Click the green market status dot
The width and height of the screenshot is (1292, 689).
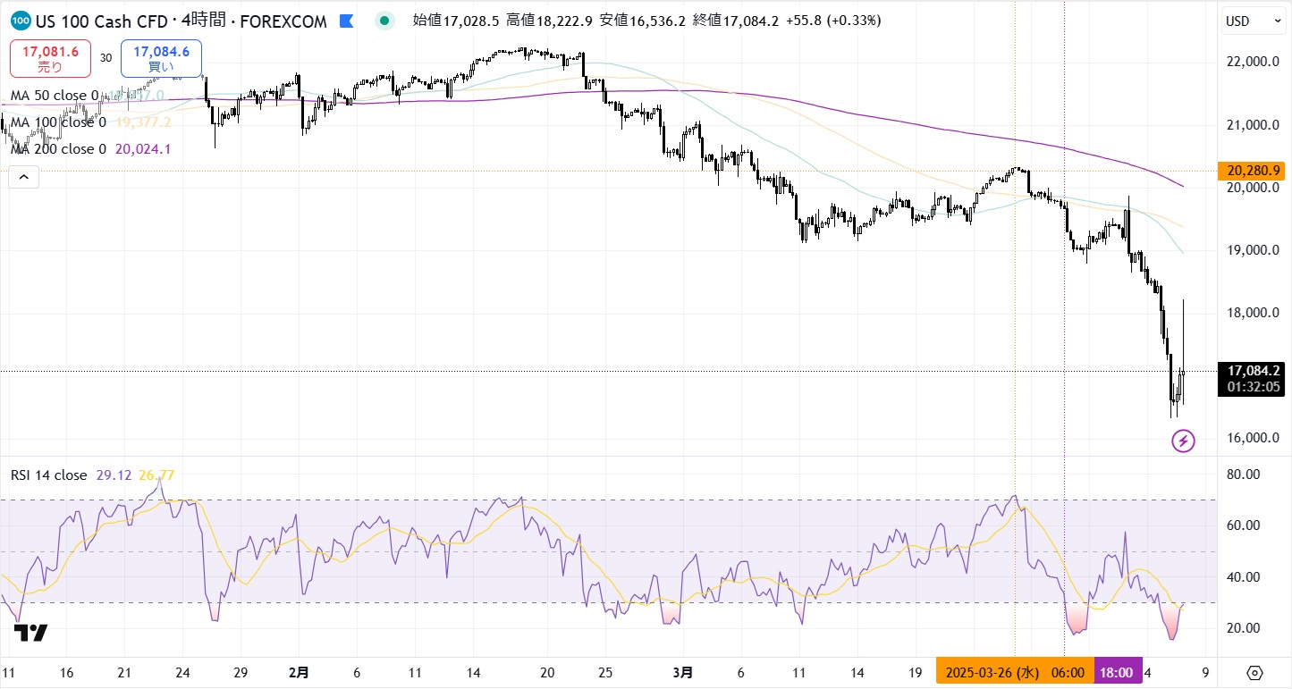384,20
